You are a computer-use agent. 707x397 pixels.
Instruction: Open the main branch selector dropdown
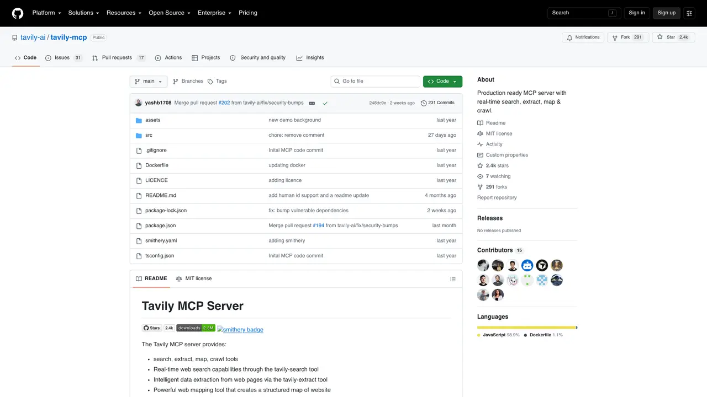pos(149,82)
